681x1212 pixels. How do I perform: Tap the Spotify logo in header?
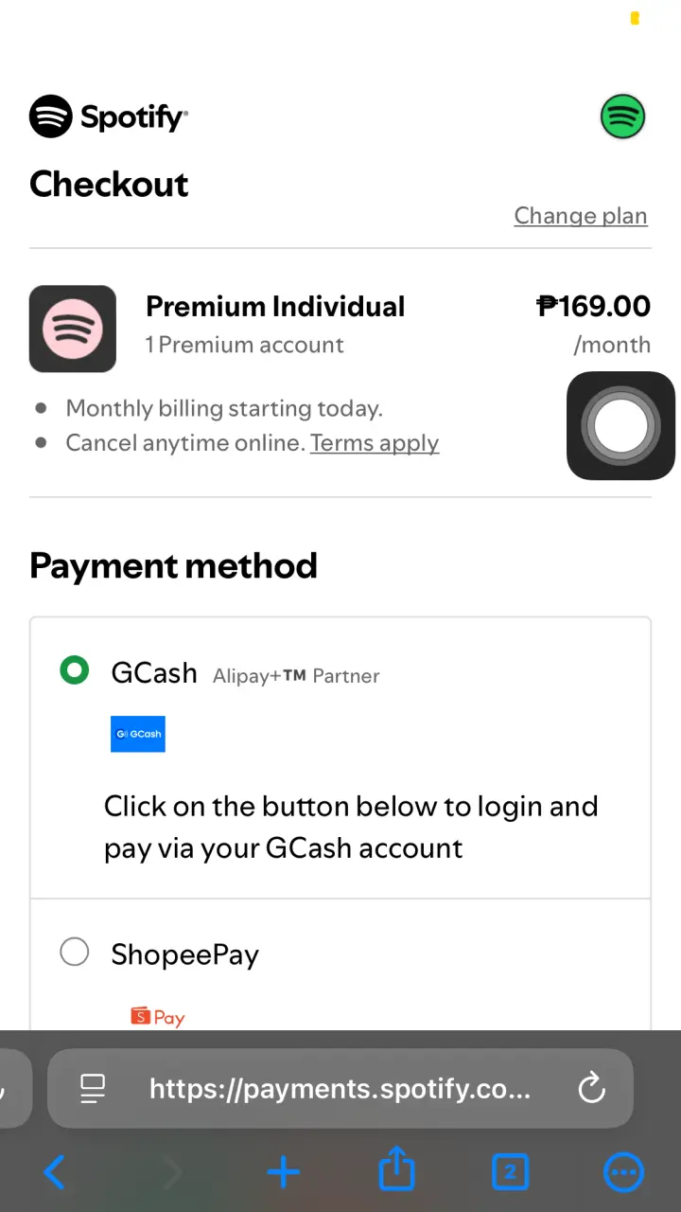point(109,117)
